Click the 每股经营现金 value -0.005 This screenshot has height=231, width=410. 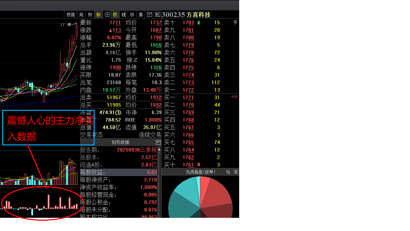click(150, 195)
